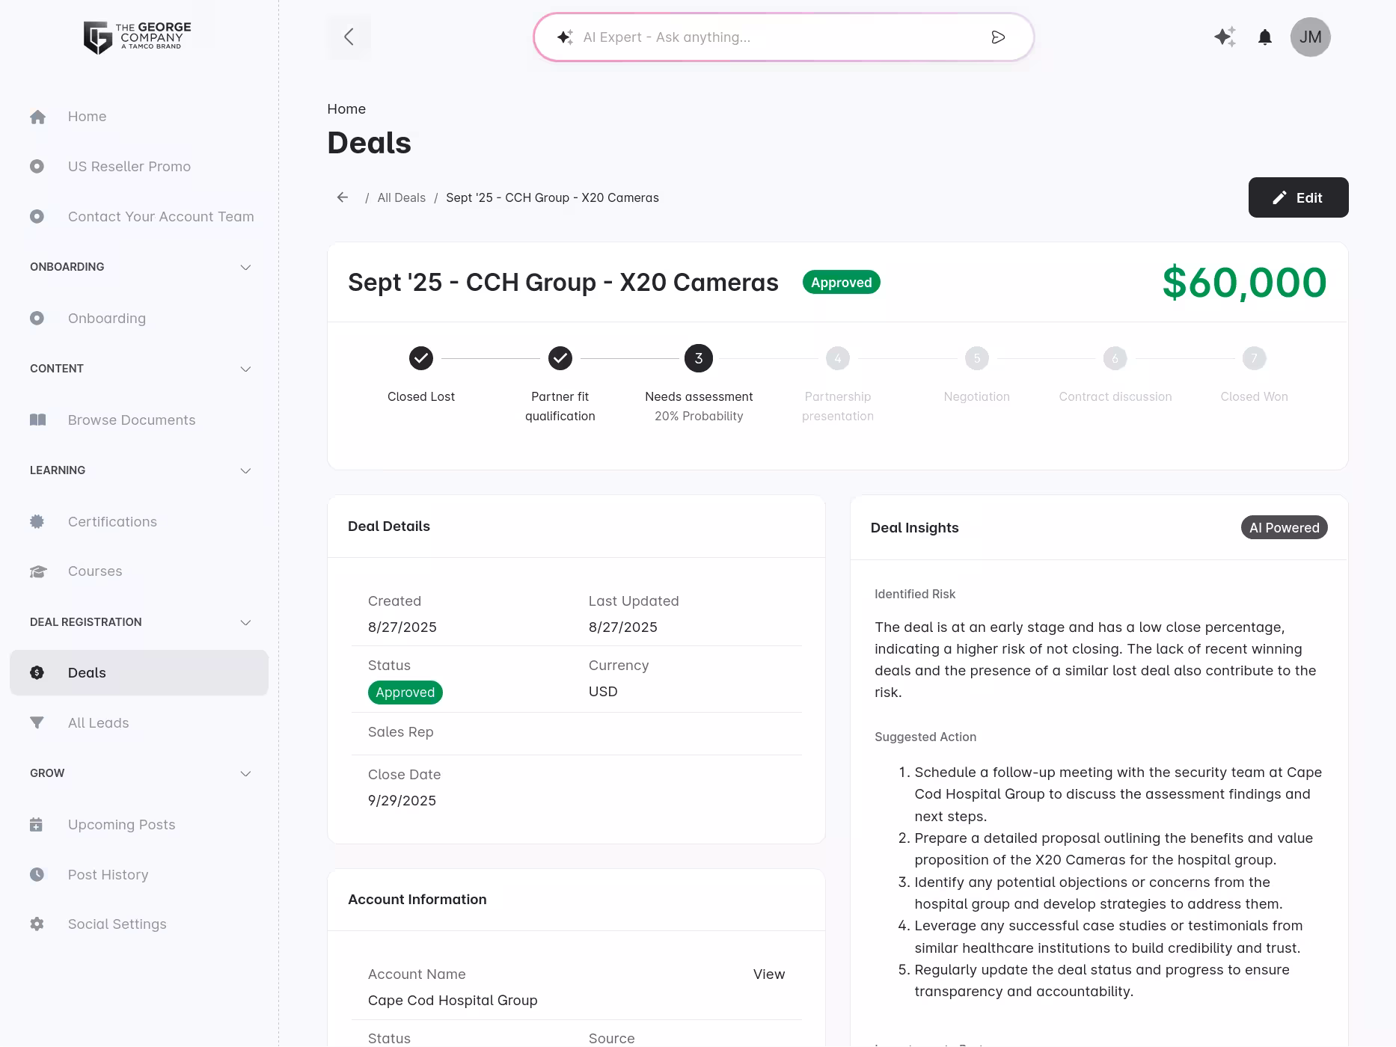This screenshot has width=1396, height=1047.
Task: Click the send arrow in AI Expert bar
Action: click(x=998, y=37)
